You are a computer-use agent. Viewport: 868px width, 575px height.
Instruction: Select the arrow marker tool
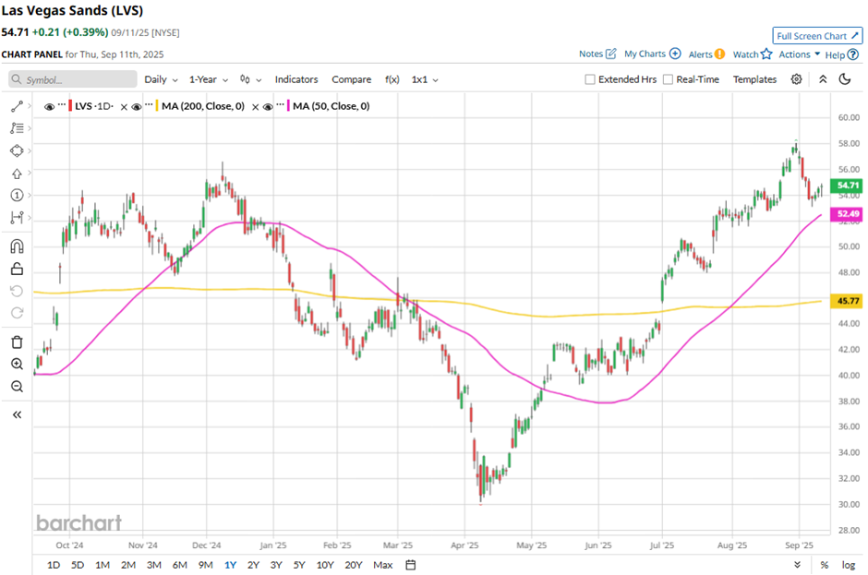[x=17, y=174]
